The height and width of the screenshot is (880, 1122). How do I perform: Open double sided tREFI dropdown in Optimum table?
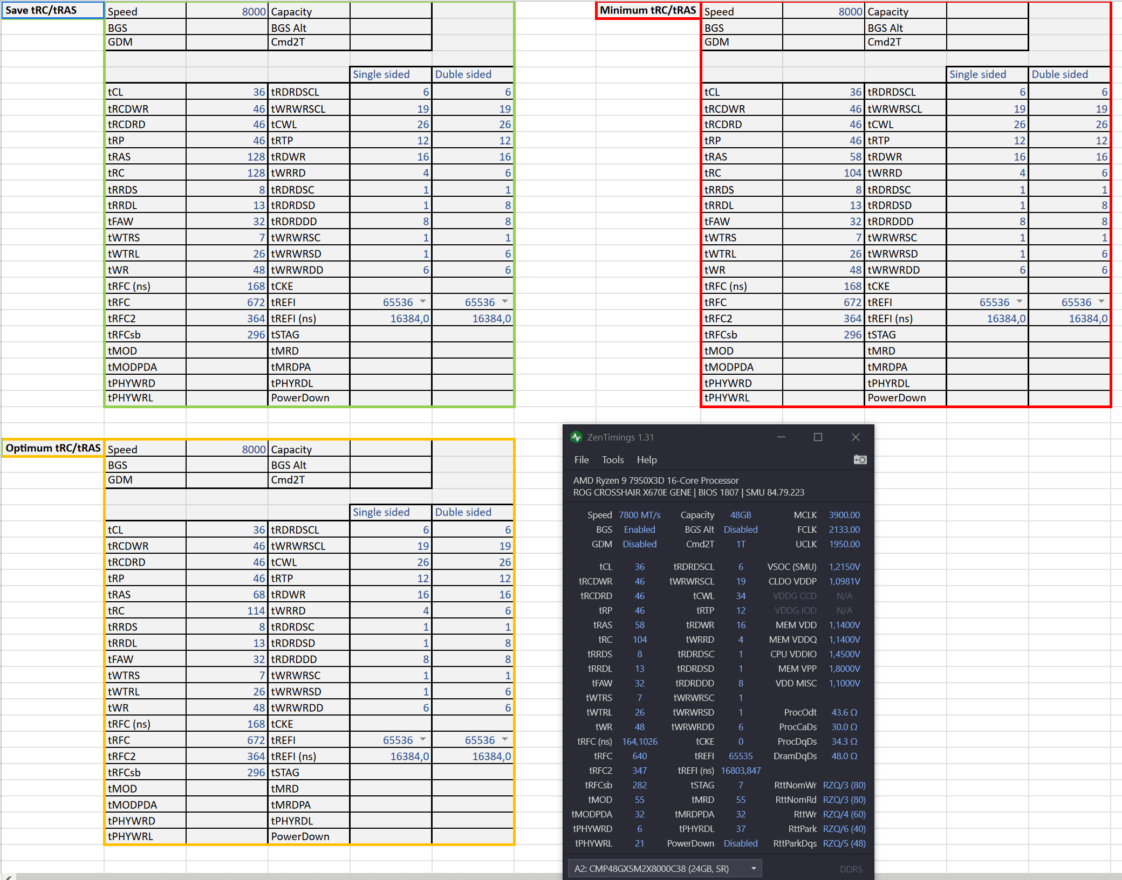pos(505,740)
